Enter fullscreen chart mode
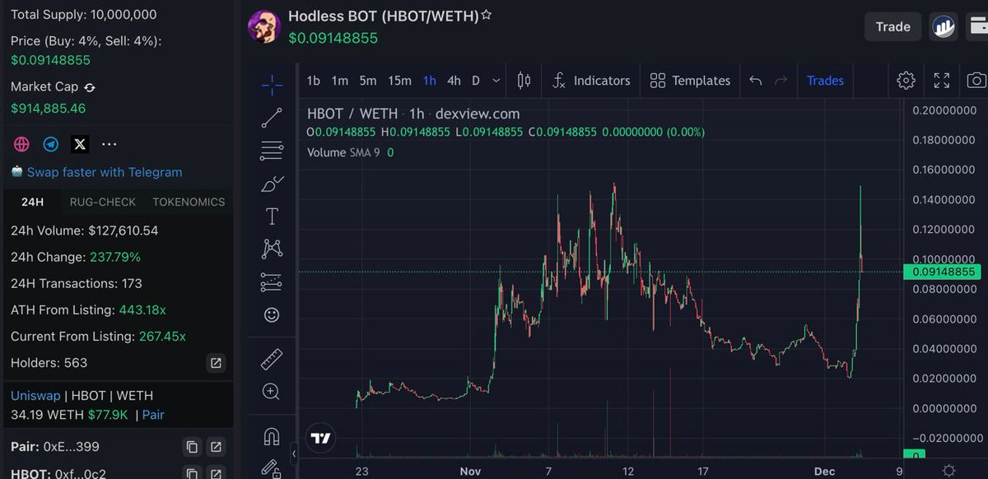The height and width of the screenshot is (479, 988). coord(942,81)
